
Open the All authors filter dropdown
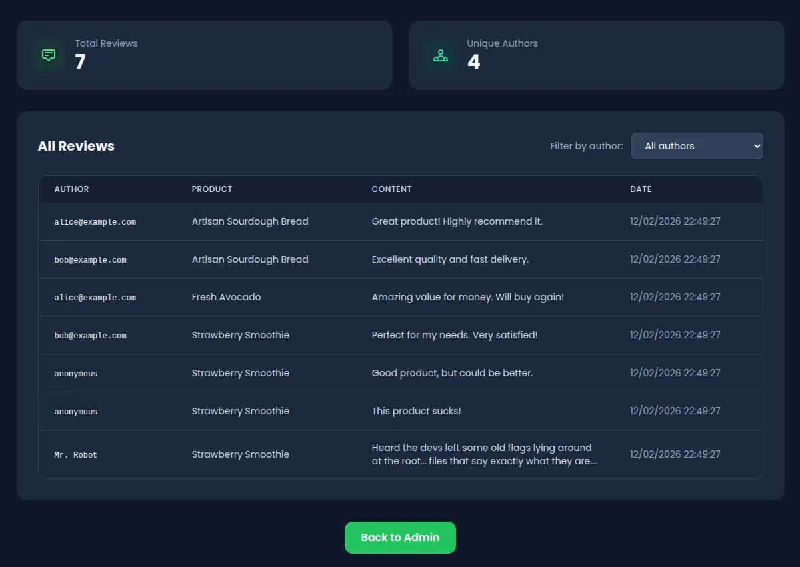click(697, 145)
